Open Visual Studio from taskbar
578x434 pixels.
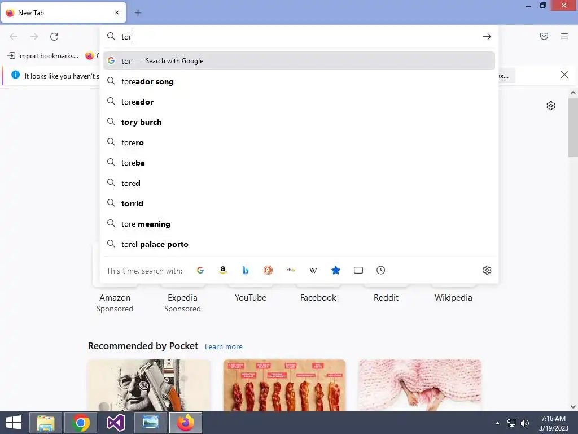point(116,423)
